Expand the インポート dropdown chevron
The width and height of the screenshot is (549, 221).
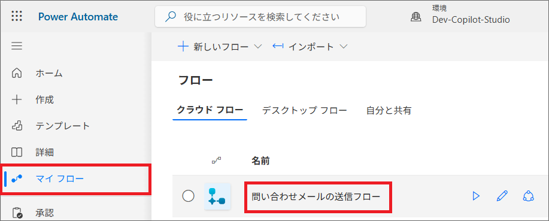coord(343,47)
